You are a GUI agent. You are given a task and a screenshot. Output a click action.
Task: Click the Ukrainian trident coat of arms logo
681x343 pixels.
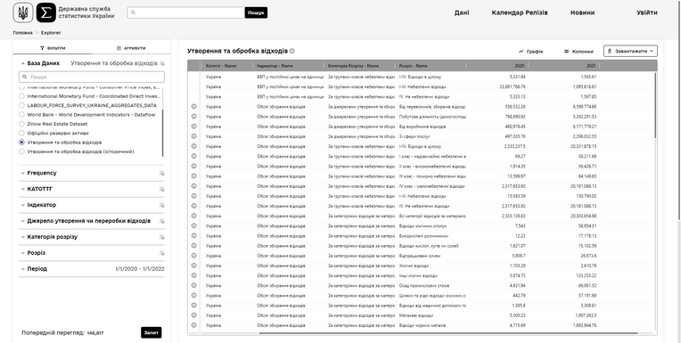click(23, 12)
